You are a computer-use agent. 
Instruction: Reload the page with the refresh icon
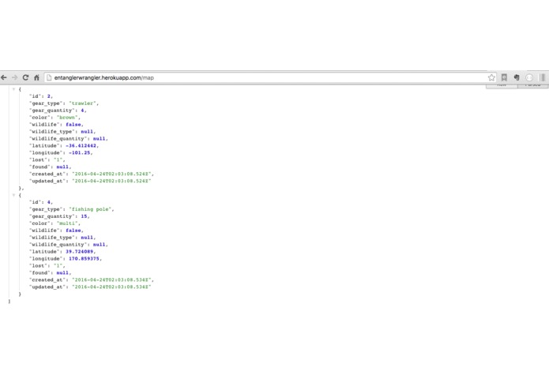click(25, 77)
